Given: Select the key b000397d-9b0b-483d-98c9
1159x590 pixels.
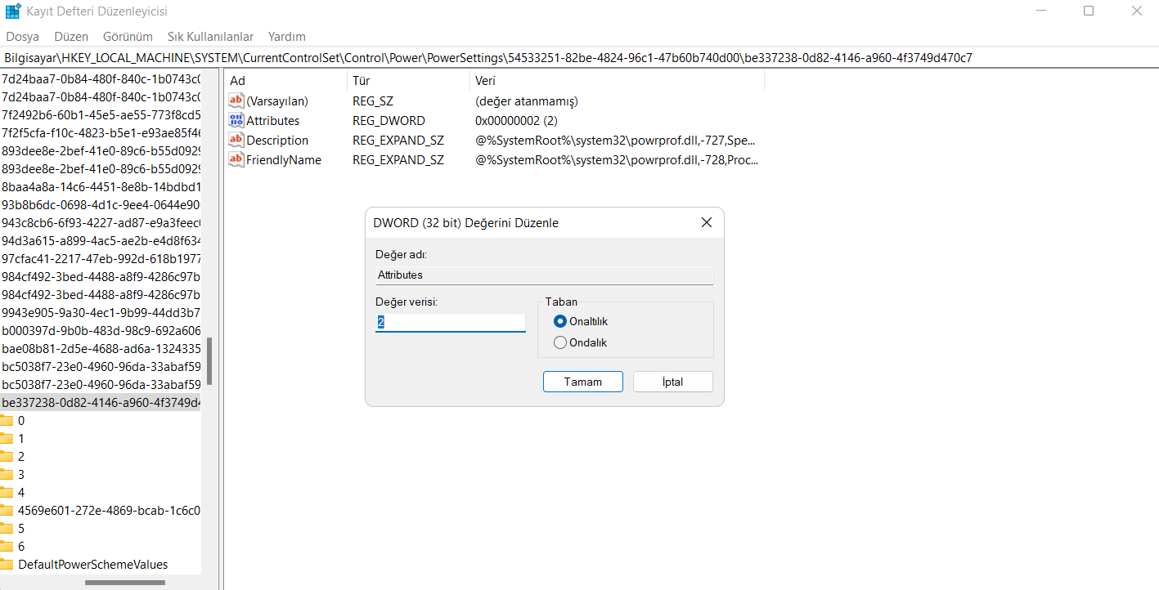Looking at the screenshot, I should (x=101, y=330).
